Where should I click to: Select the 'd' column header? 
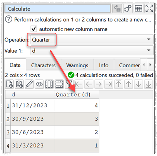point(33,94)
